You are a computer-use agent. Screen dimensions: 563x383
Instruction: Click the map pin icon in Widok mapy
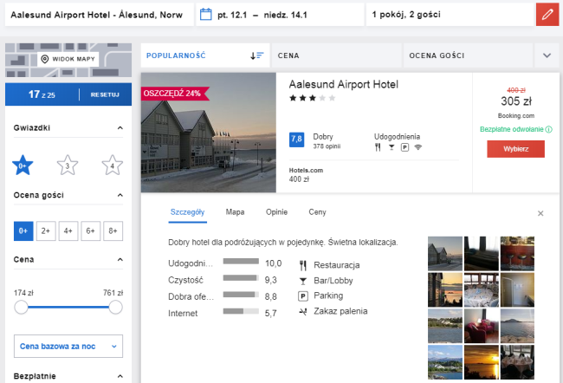pos(45,59)
